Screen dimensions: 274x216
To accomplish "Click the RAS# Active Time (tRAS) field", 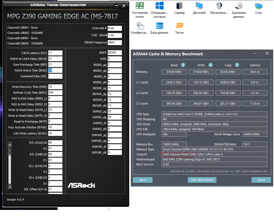I will (55, 70).
